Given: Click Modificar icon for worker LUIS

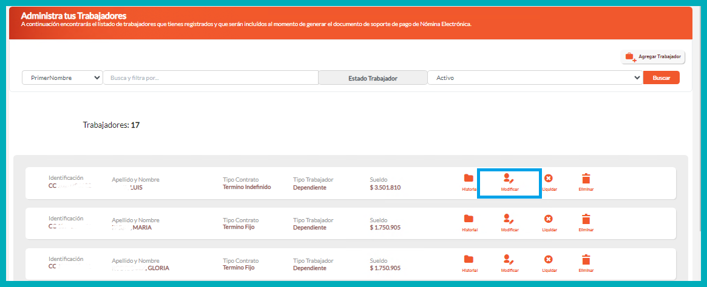Looking at the screenshot, I should [509, 179].
